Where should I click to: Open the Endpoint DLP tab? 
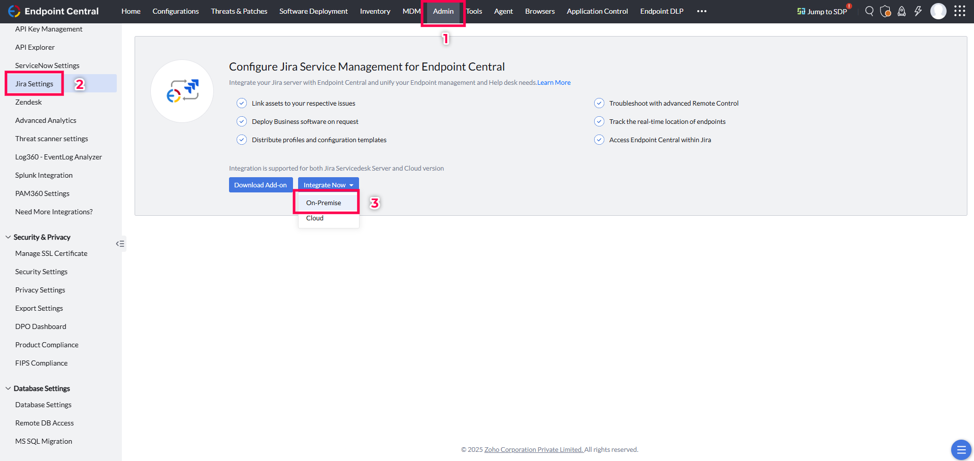pos(662,11)
